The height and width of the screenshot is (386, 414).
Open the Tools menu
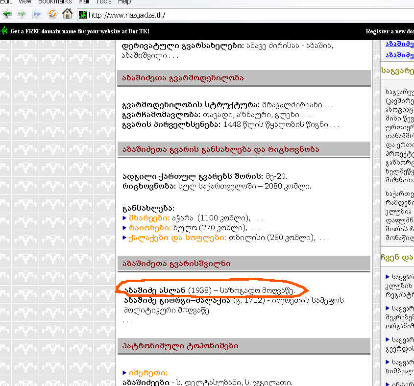(x=103, y=2)
